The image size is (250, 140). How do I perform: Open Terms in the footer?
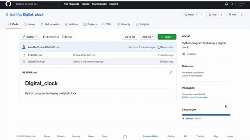click(47, 136)
